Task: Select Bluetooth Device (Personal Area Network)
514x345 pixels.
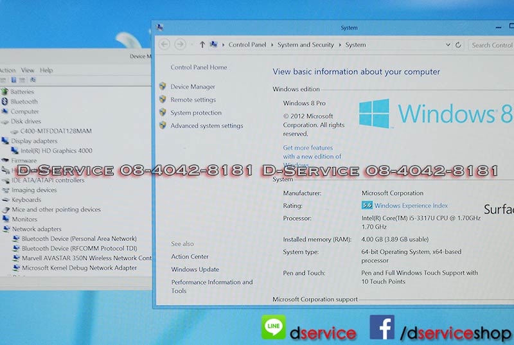Action: 79,239
